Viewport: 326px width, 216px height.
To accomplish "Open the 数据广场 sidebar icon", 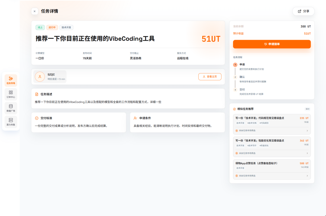I will (11, 108).
